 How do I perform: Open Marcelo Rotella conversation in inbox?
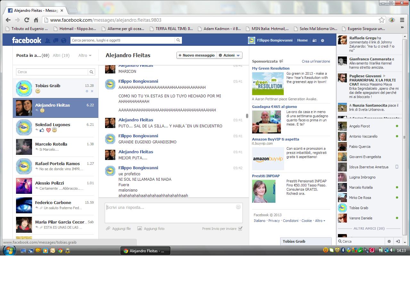[55, 147]
